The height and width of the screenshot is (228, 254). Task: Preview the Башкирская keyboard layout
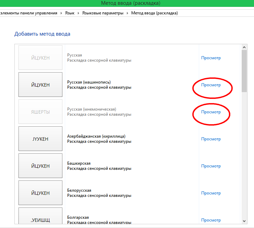(x=211, y=166)
